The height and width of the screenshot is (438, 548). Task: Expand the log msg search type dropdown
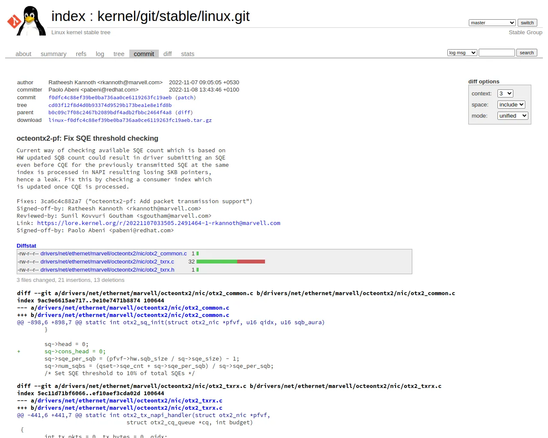(x=462, y=53)
